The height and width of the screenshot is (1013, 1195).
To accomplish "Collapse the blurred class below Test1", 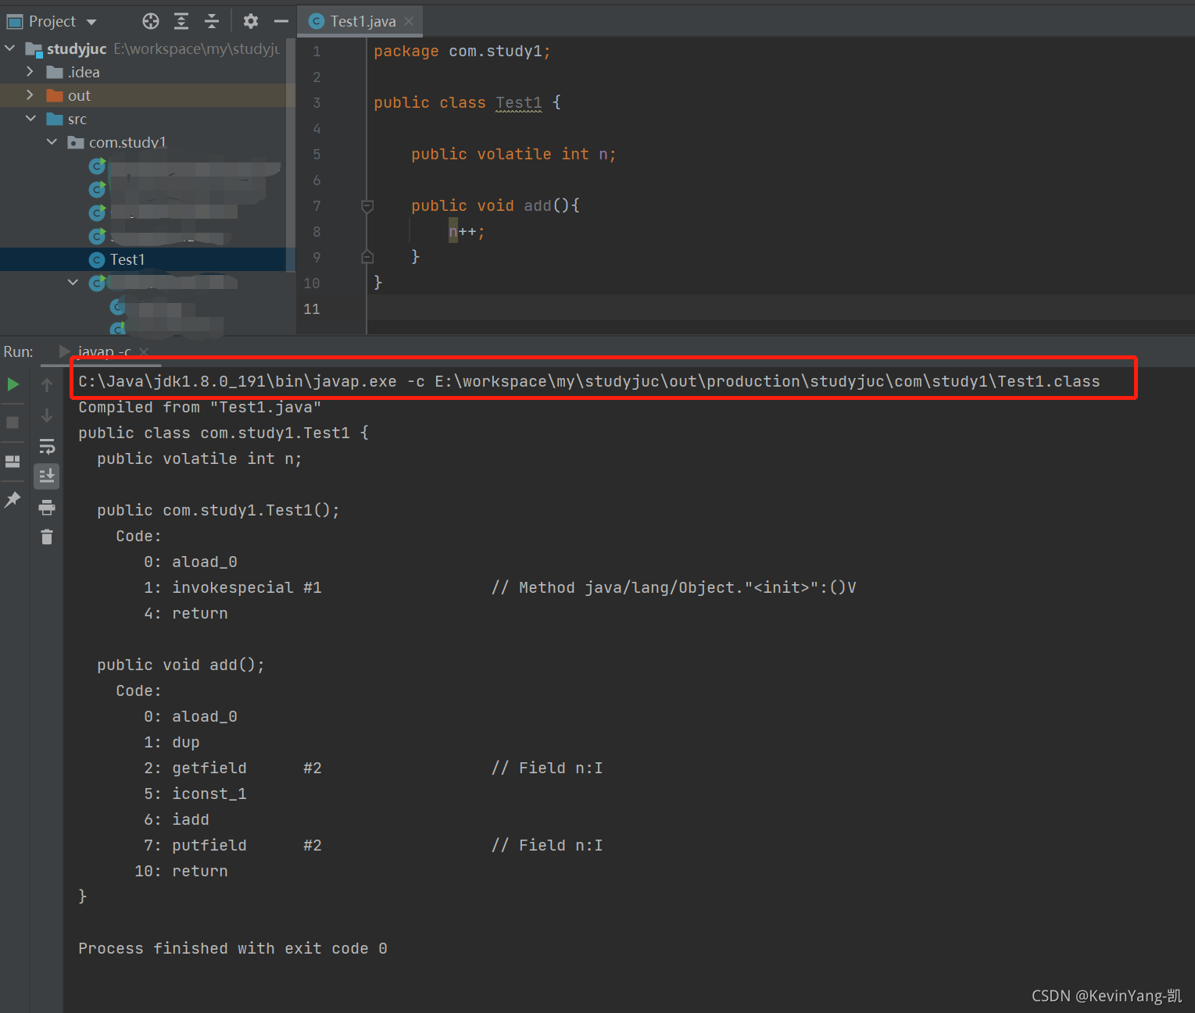I will pos(73,283).
